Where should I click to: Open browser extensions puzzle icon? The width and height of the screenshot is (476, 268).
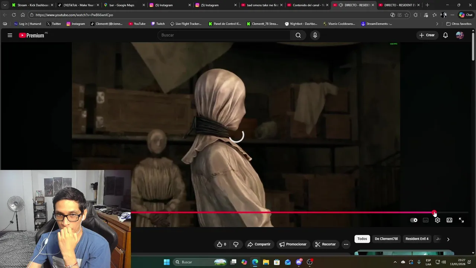pos(416,15)
